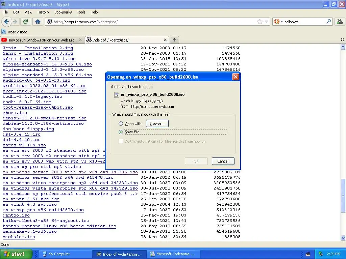Close the YouTube Windows XP tab
Screen dimensions: 346x259
click(80, 40)
